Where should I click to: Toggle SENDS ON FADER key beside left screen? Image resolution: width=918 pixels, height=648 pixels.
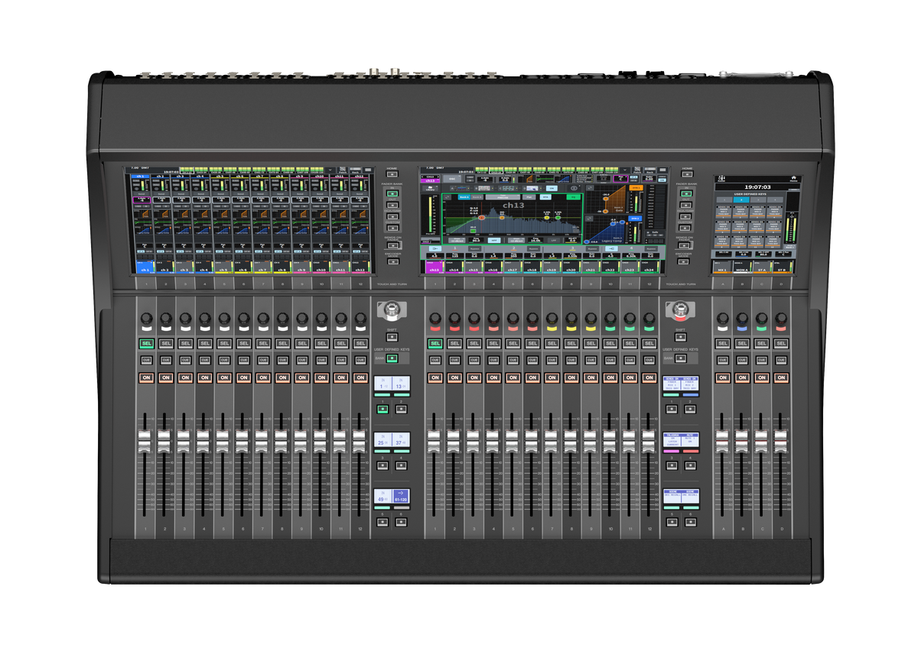[x=392, y=245]
